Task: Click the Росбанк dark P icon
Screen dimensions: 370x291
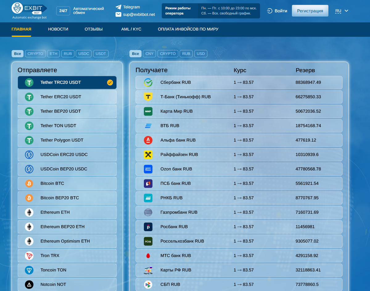Action: pyautogui.click(x=148, y=227)
